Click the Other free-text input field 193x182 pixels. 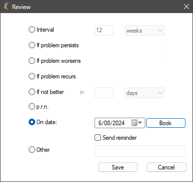140,151
